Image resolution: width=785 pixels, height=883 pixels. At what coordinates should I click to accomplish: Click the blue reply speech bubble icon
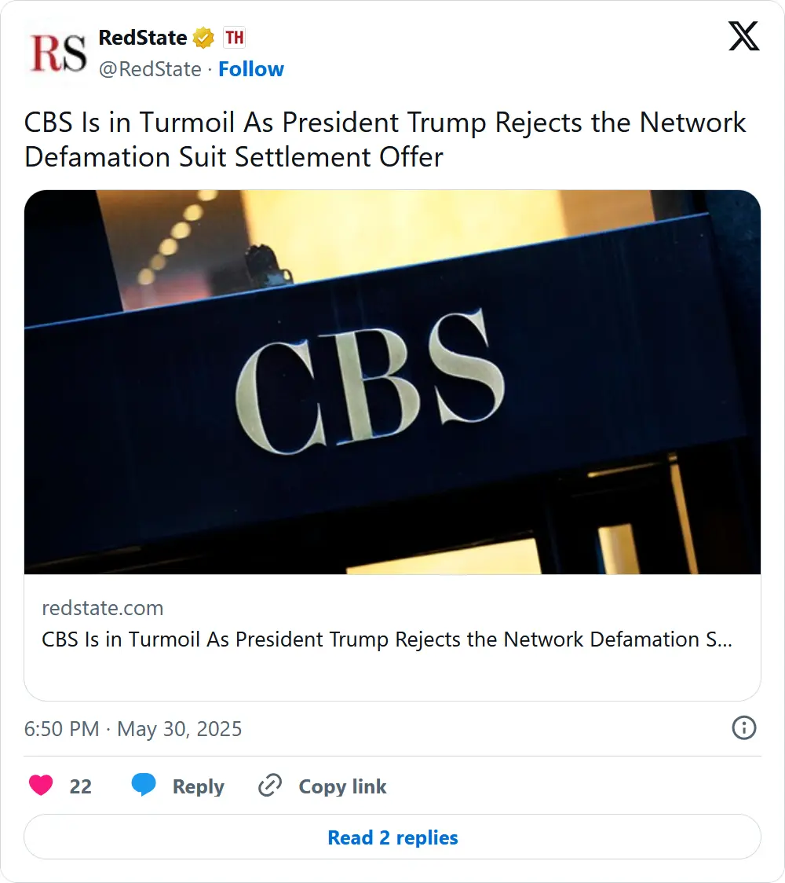[144, 786]
